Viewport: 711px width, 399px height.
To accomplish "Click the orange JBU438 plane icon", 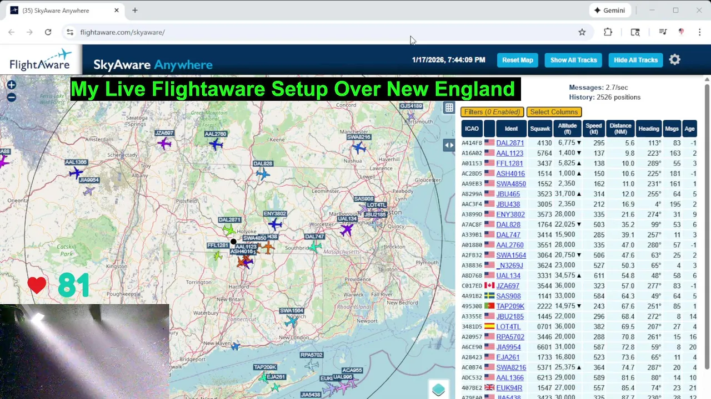I will tap(269, 247).
